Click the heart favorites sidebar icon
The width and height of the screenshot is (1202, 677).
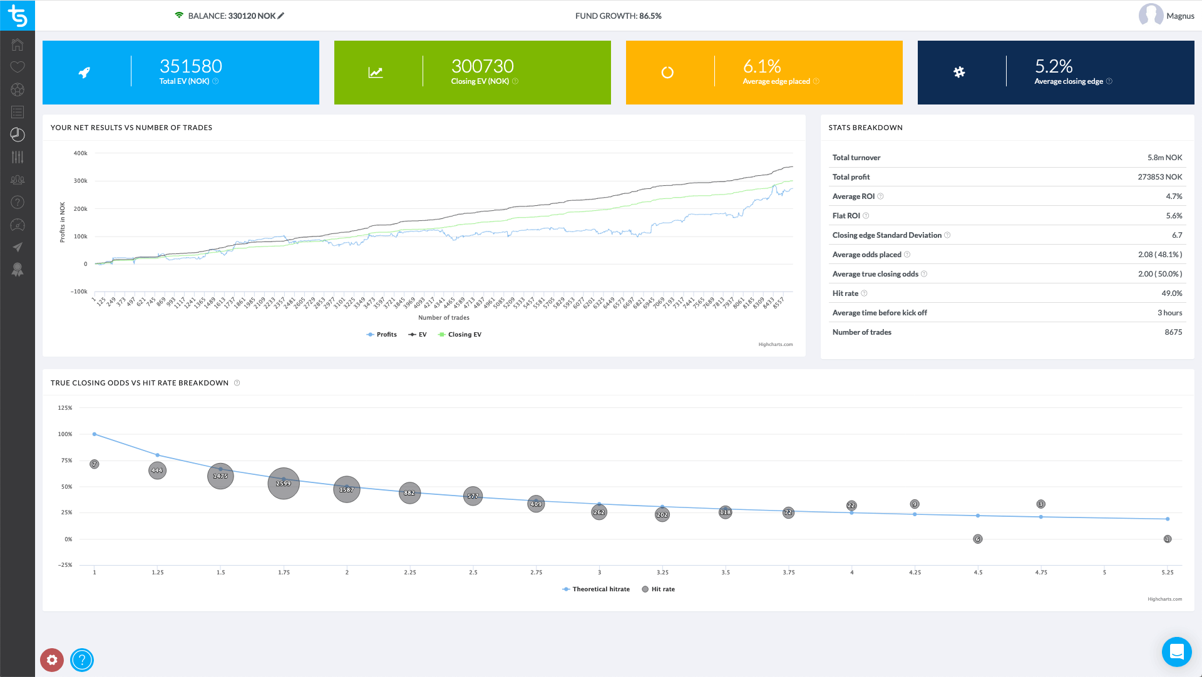click(18, 67)
